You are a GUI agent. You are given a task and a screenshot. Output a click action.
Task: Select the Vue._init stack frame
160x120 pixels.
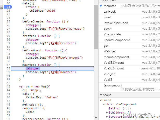tap(129, 74)
